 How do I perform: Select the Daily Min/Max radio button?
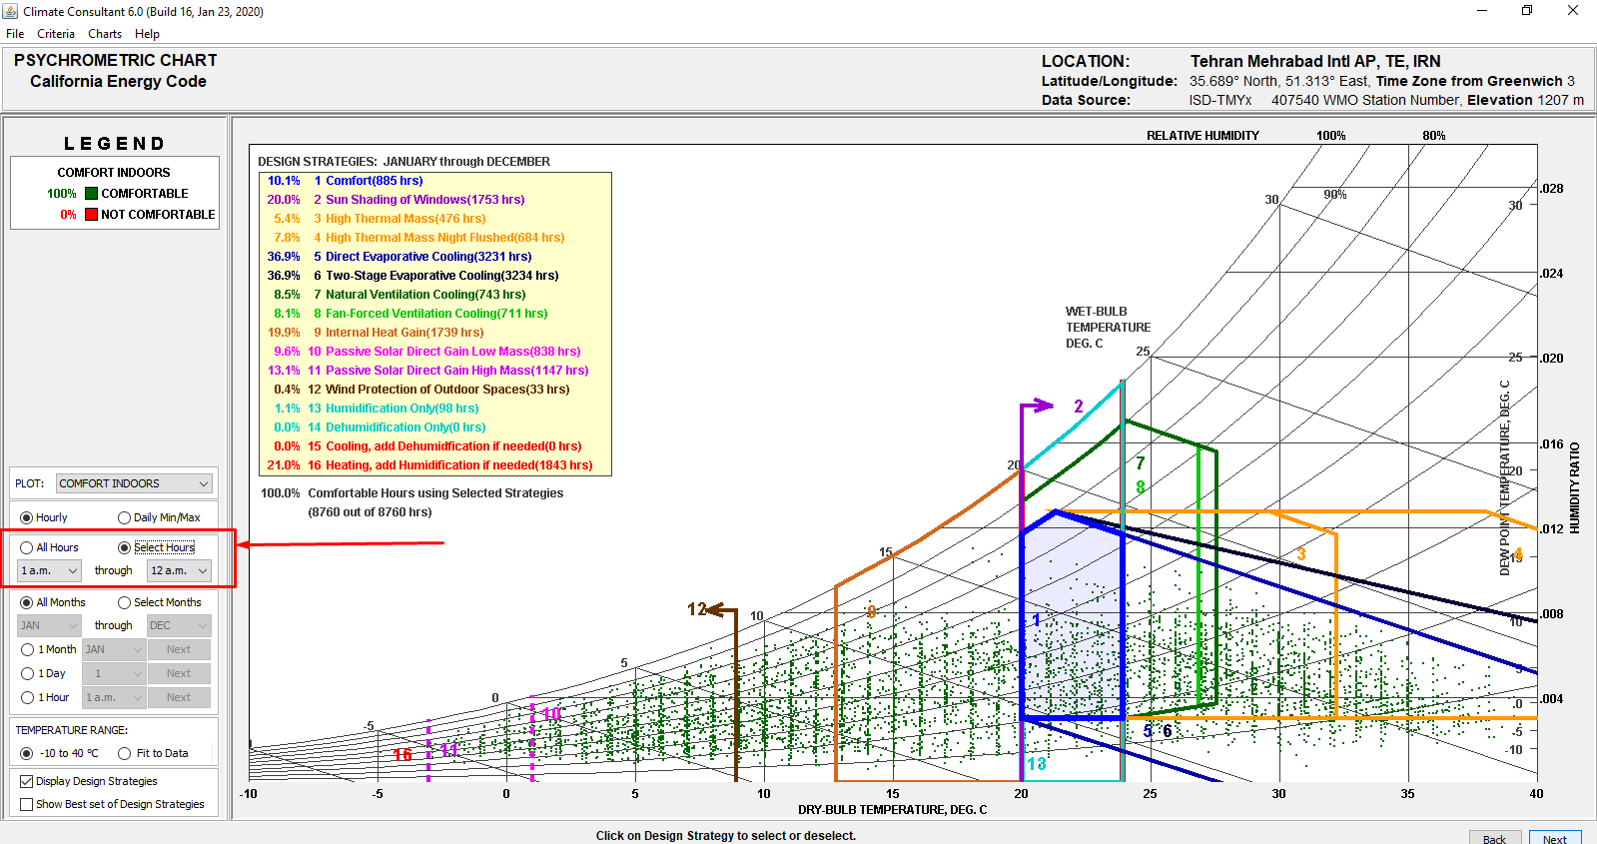125,517
